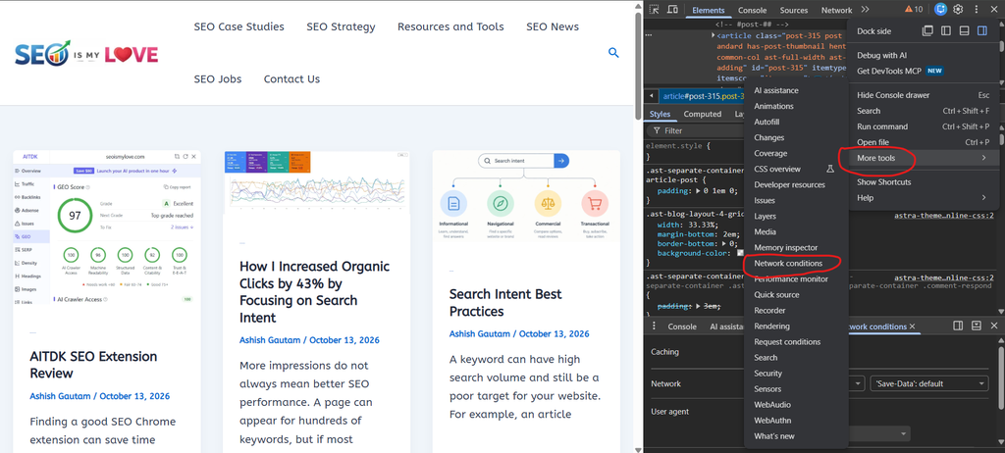The image size is (1005, 453).
Task: Open the network throttling dropdown arrow
Action: (x=858, y=383)
